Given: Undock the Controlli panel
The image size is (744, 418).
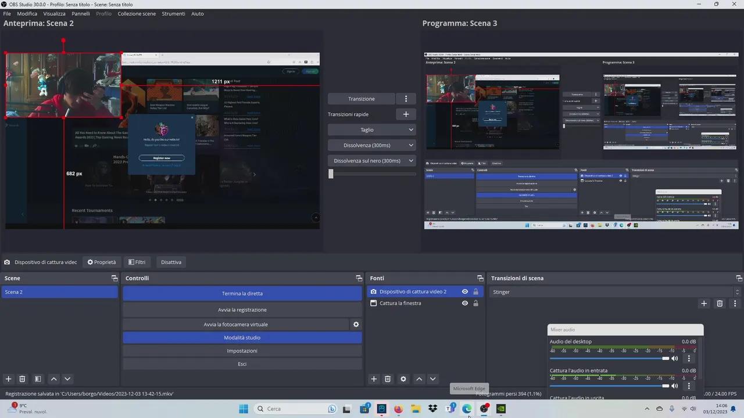Looking at the screenshot, I should [359, 278].
